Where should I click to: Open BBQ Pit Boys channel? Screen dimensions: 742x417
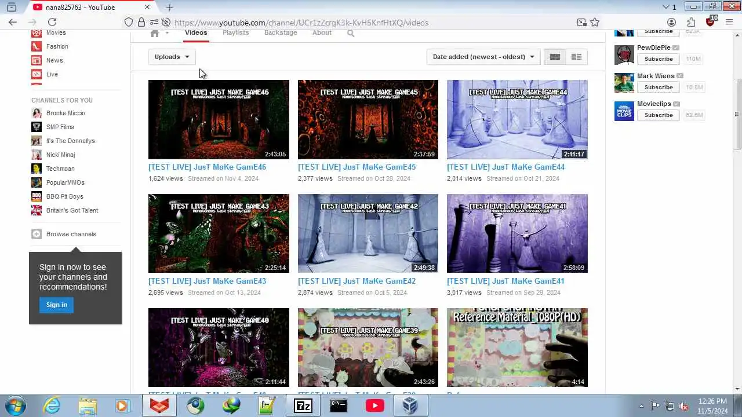pos(65,196)
